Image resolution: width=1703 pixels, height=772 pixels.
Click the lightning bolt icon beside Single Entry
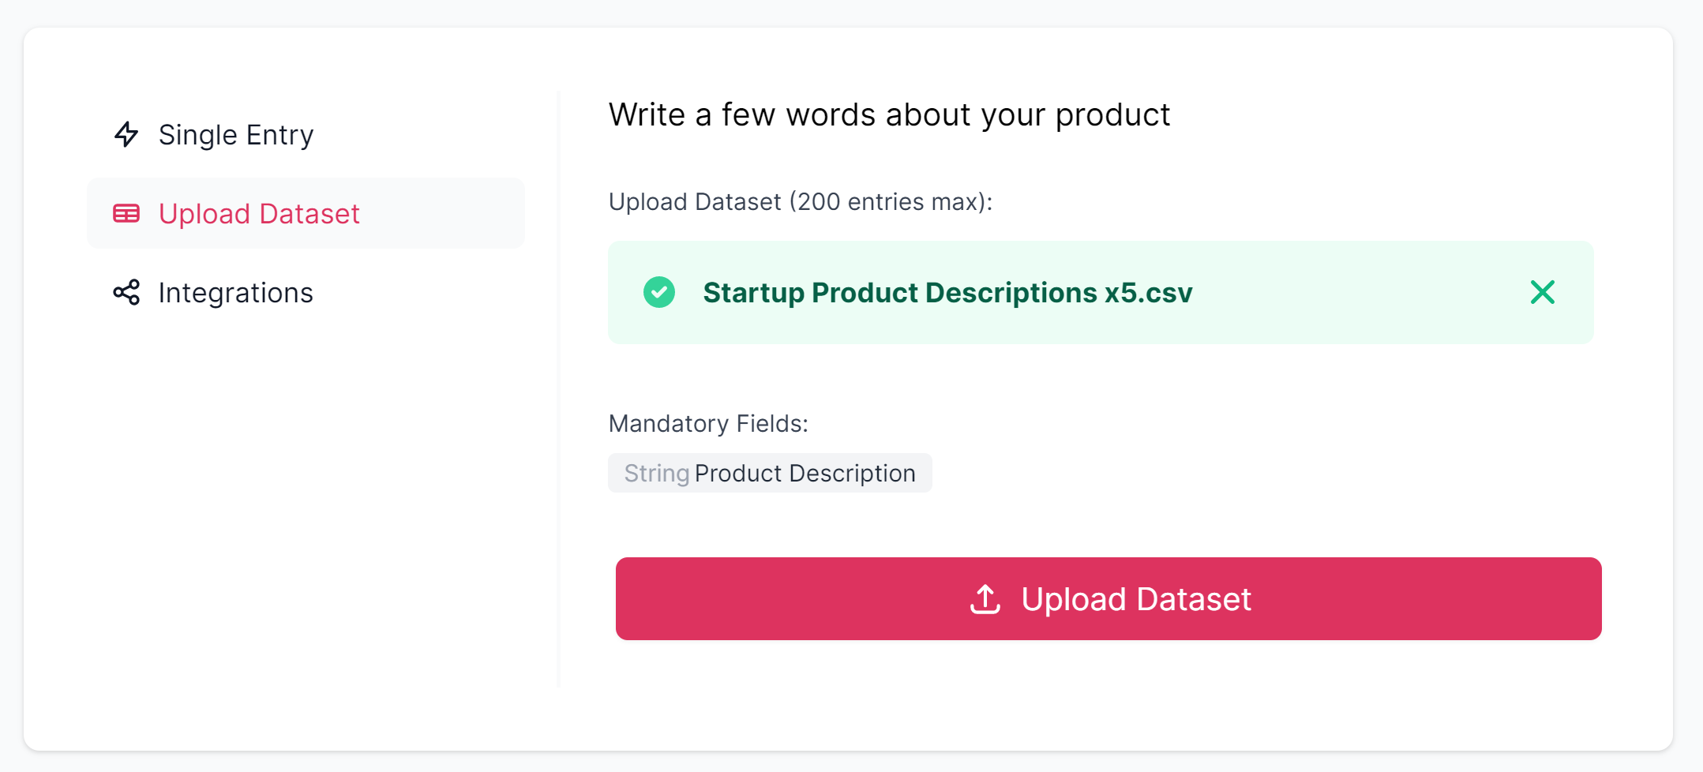pos(126,134)
